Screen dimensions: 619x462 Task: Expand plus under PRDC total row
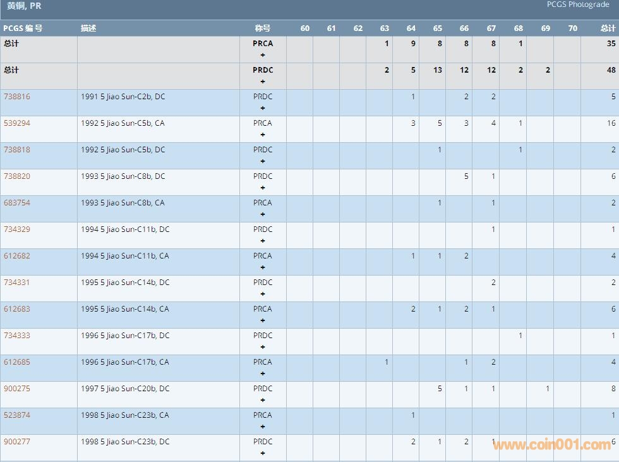[263, 82]
